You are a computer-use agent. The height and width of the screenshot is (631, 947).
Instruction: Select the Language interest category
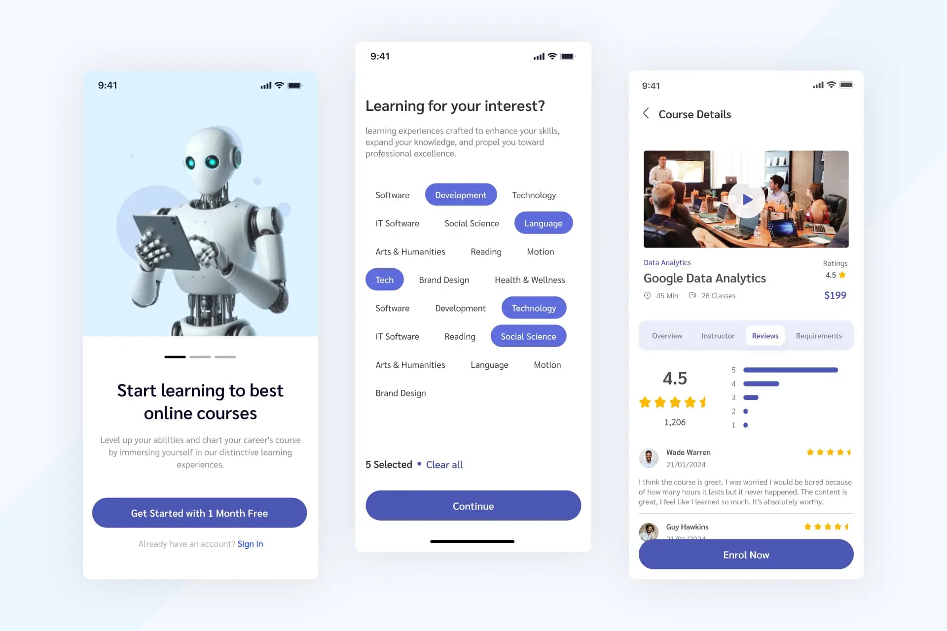pos(543,222)
